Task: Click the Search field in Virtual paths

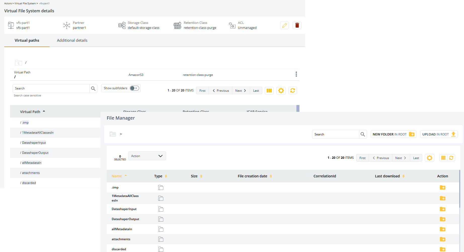Action: (x=51, y=88)
